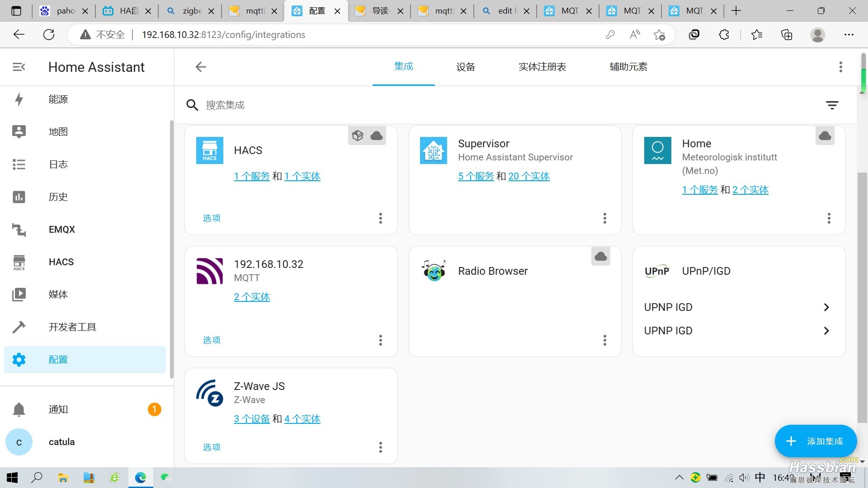Click the cloud icon on Radio Browser card
Screen dimensions: 868x488
[x=601, y=256]
